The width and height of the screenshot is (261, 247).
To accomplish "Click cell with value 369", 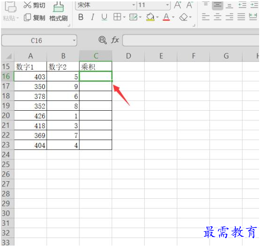I will point(30,135).
